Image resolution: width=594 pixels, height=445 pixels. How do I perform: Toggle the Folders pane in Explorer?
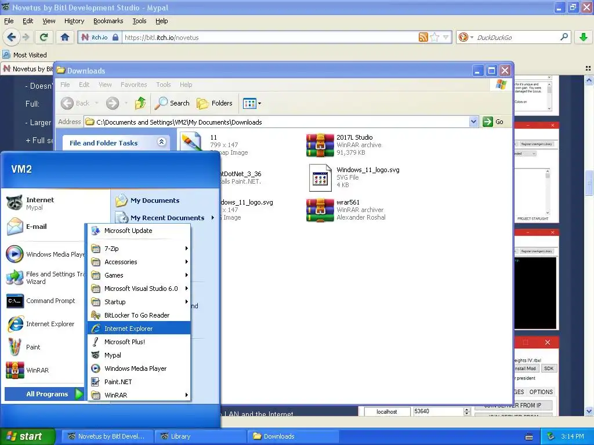[215, 103]
